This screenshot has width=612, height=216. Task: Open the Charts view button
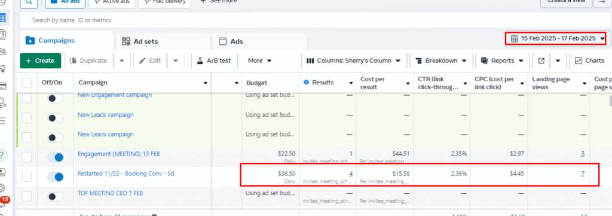pos(590,60)
